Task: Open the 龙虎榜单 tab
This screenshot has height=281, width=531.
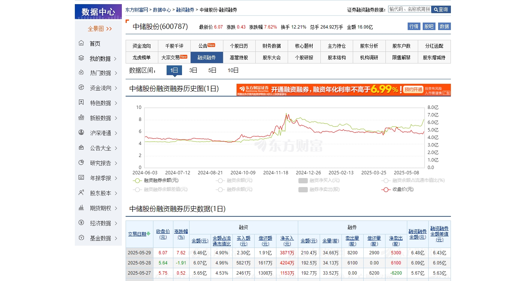Action: pos(142,57)
